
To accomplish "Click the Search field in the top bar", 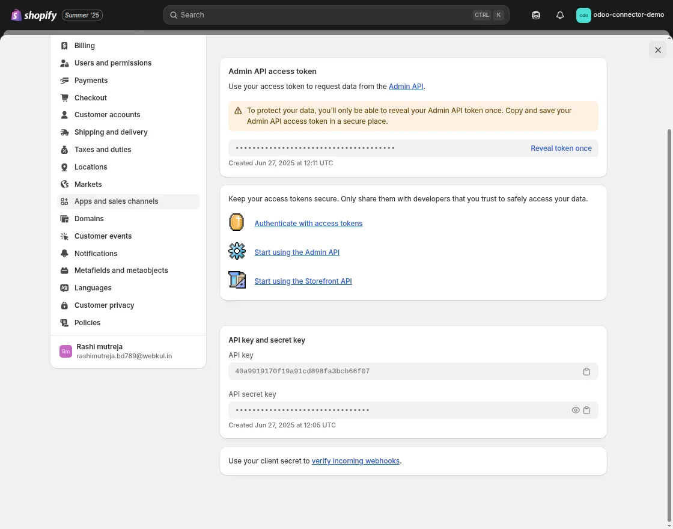I will 336,14.
